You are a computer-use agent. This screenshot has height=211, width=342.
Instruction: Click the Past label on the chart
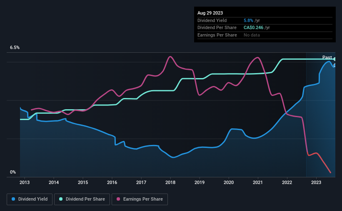coord(327,57)
